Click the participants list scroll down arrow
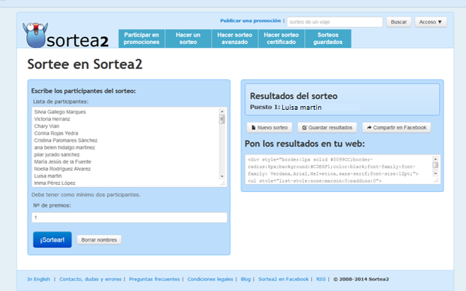 pos(222,176)
